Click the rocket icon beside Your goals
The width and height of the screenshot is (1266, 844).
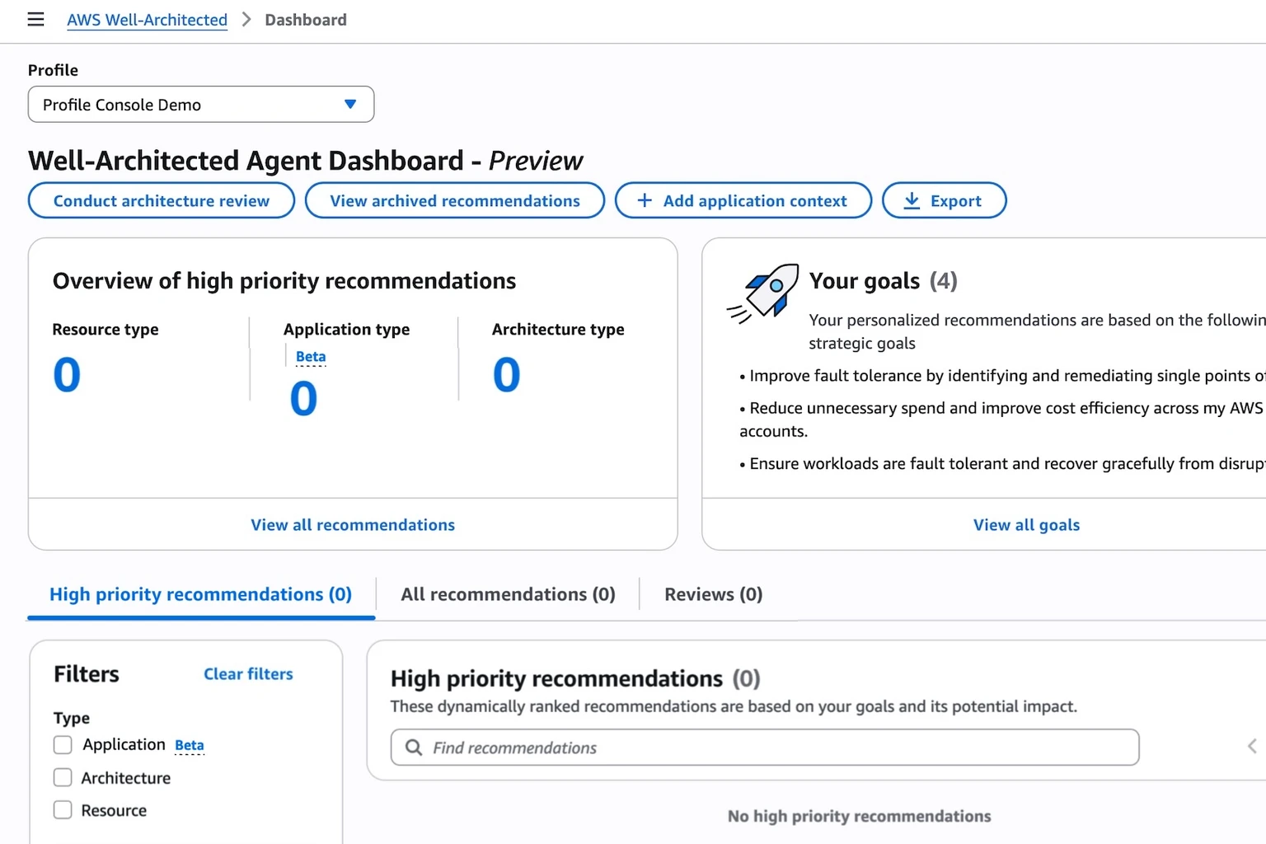(x=763, y=293)
